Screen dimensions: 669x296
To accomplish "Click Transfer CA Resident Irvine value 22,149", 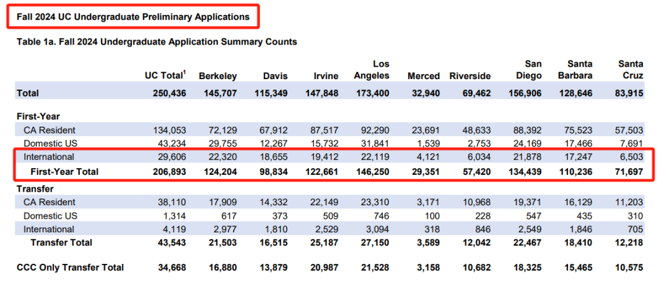I will pos(324,202).
